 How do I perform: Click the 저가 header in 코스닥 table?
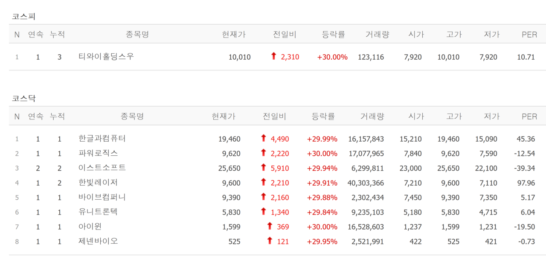coord(491,116)
